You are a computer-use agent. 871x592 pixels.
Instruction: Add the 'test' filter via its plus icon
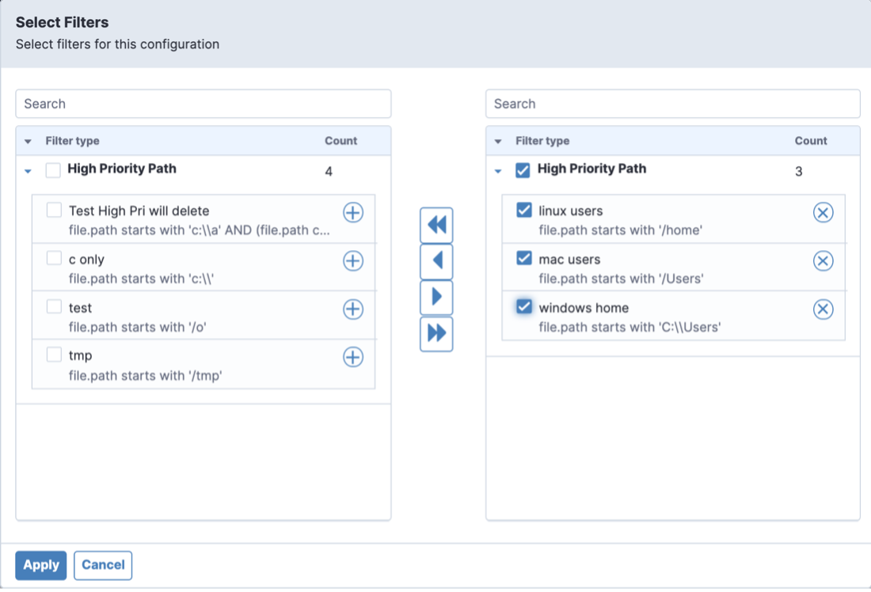[x=352, y=309]
